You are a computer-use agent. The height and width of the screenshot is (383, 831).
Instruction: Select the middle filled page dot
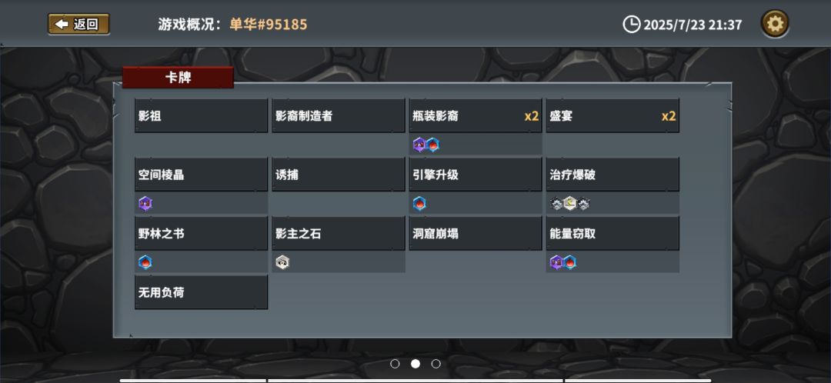click(415, 364)
